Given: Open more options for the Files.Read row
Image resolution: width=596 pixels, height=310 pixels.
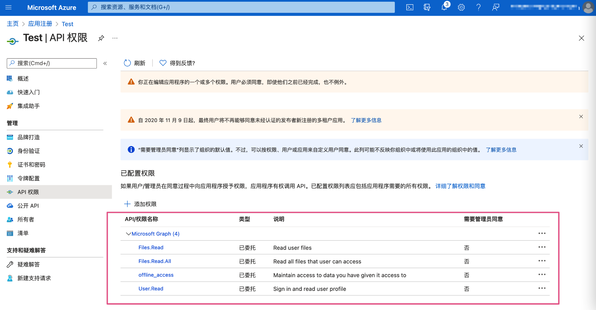Looking at the screenshot, I should [542, 247].
